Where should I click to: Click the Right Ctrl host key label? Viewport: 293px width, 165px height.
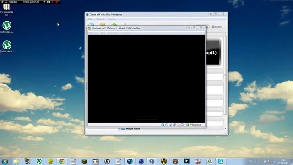(197, 125)
